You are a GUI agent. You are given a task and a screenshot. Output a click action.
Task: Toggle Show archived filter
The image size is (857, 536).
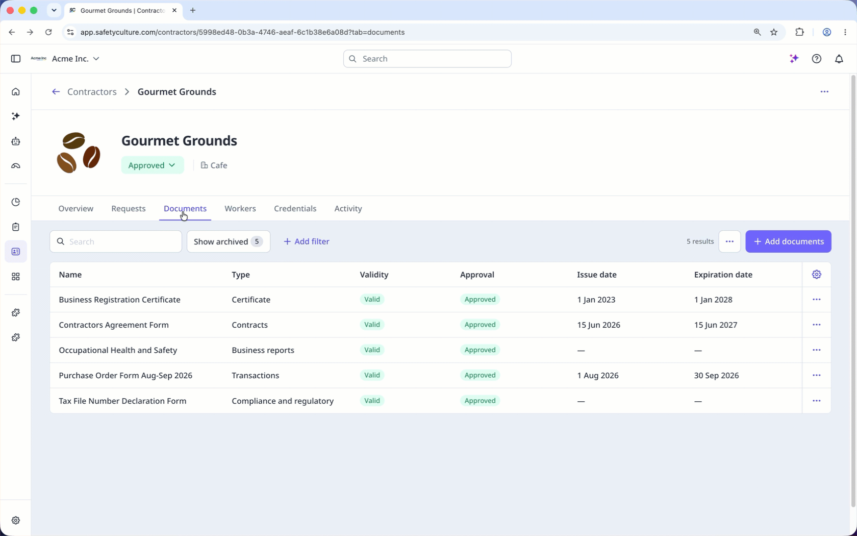[228, 241]
